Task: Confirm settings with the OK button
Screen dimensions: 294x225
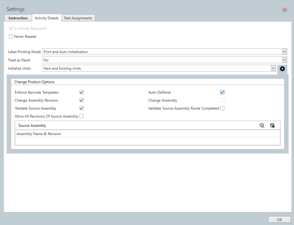Action: coord(279,219)
